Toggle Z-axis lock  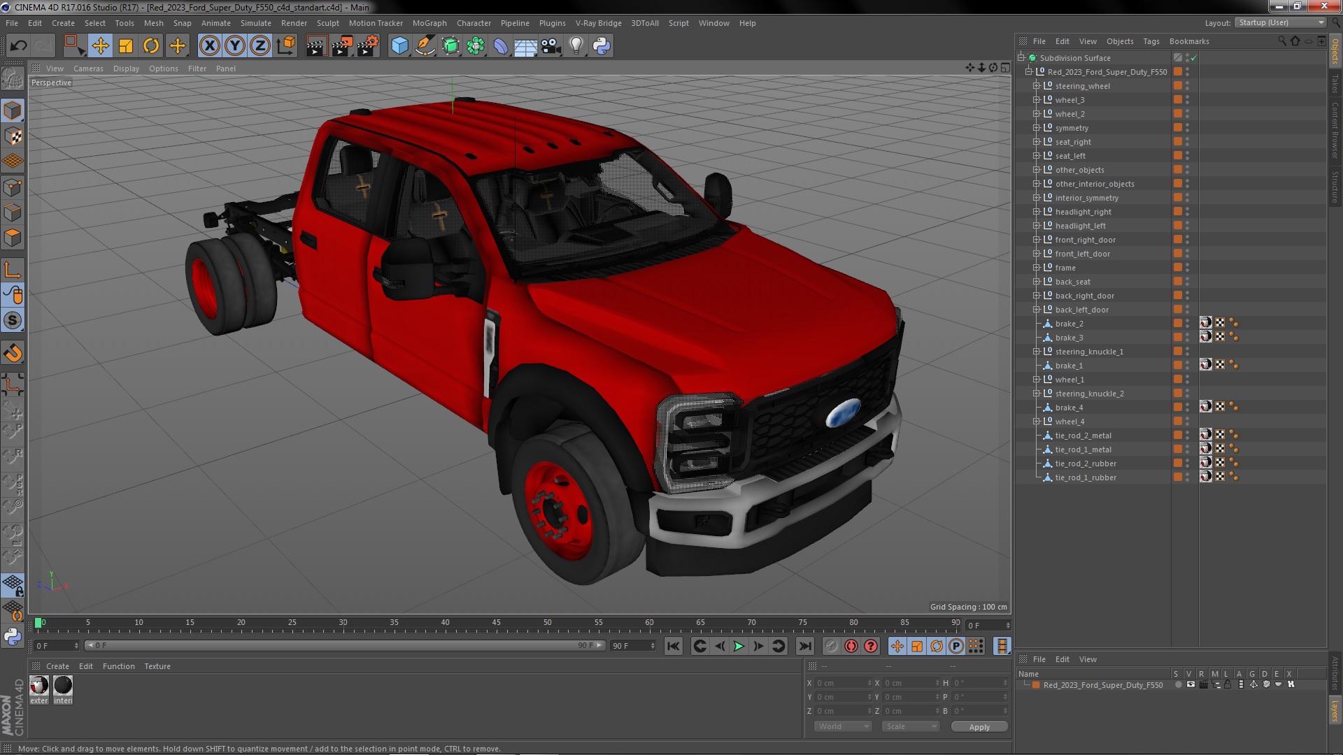click(260, 46)
